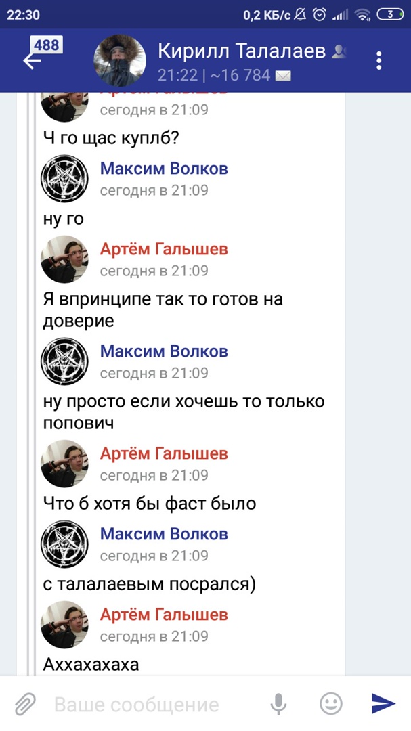Open the emoji smiley picker
The image size is (411, 731).
pos(331,705)
